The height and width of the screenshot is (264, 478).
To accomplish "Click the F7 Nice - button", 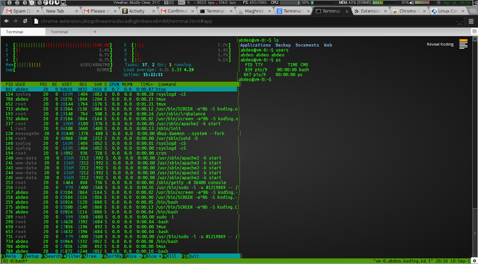I will (131, 256).
